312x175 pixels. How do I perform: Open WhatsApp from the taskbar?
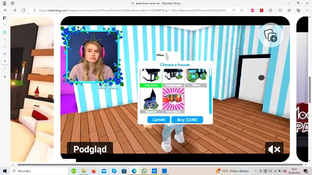[x=144, y=171]
